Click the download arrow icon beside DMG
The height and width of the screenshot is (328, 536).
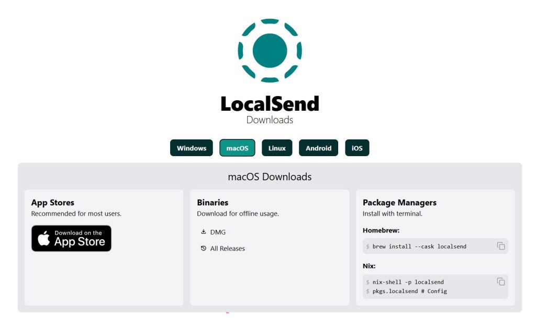pos(204,232)
